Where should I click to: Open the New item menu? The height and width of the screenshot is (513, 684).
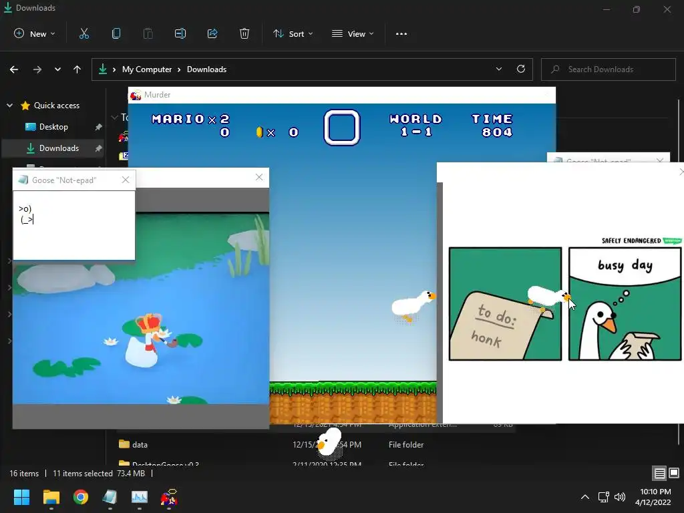pyautogui.click(x=35, y=33)
